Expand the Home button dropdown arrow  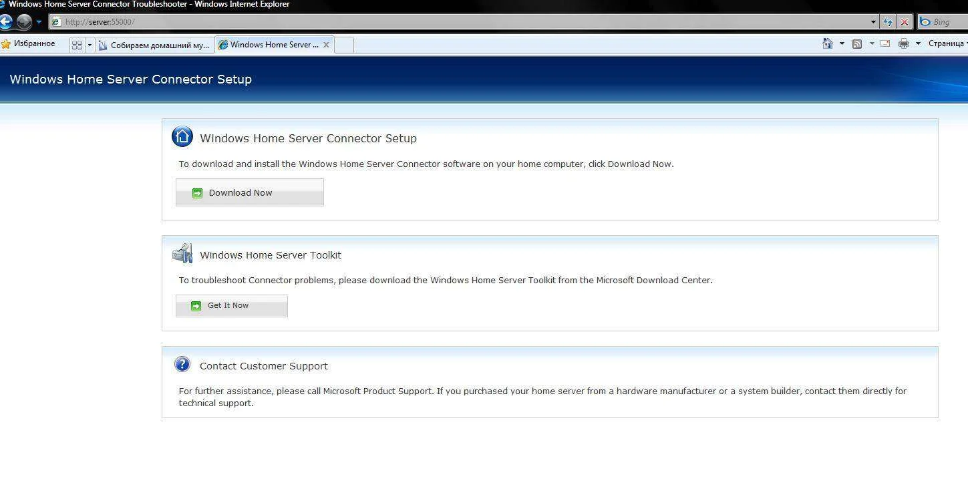[x=842, y=43]
